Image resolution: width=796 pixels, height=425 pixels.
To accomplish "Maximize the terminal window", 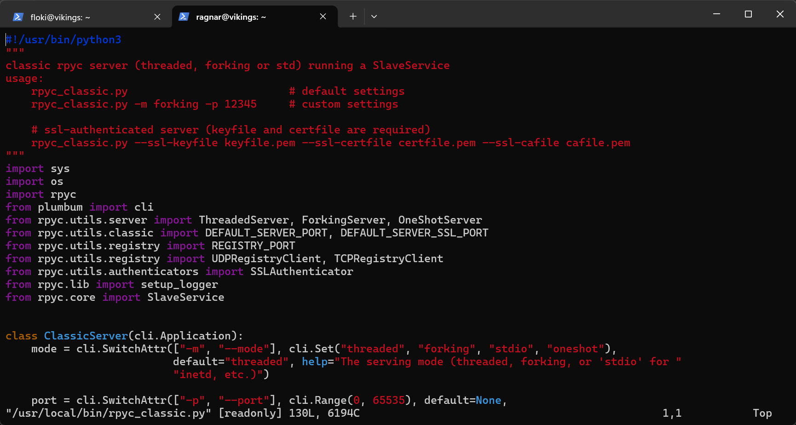I will pos(748,14).
